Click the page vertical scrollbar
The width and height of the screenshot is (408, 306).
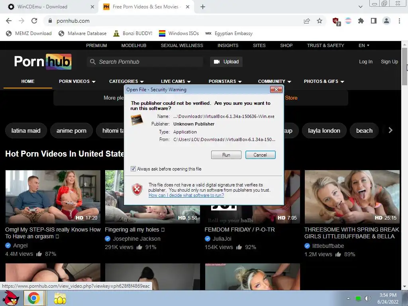[404, 67]
